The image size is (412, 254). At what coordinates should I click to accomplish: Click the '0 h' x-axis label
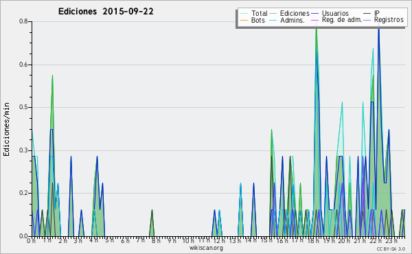click(31, 241)
